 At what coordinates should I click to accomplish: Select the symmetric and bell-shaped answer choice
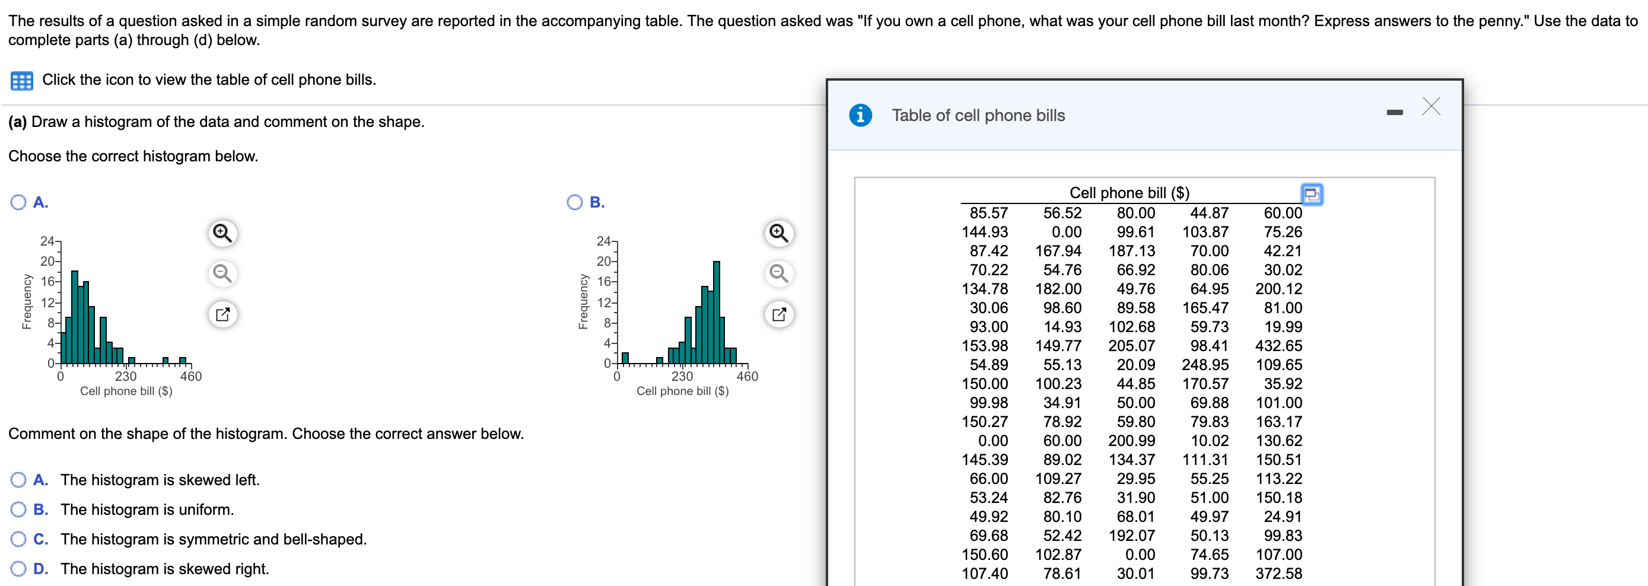point(18,539)
